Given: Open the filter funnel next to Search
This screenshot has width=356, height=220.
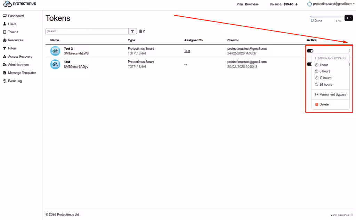Looking at the screenshot, I should (132, 31).
